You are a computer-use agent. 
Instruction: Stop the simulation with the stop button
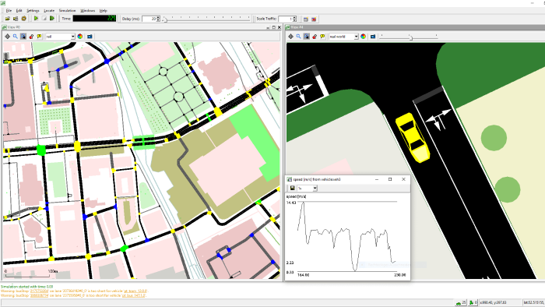pyautogui.click(x=44, y=19)
